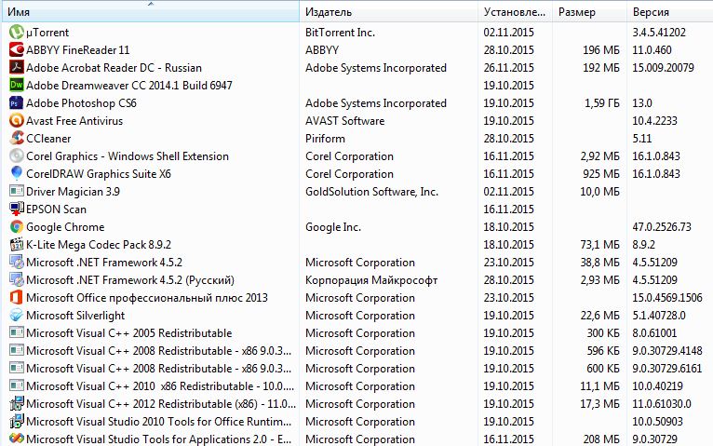Image resolution: width=713 pixels, height=446 pixels.
Task: Select Google Chrome in the list
Action: (x=65, y=227)
